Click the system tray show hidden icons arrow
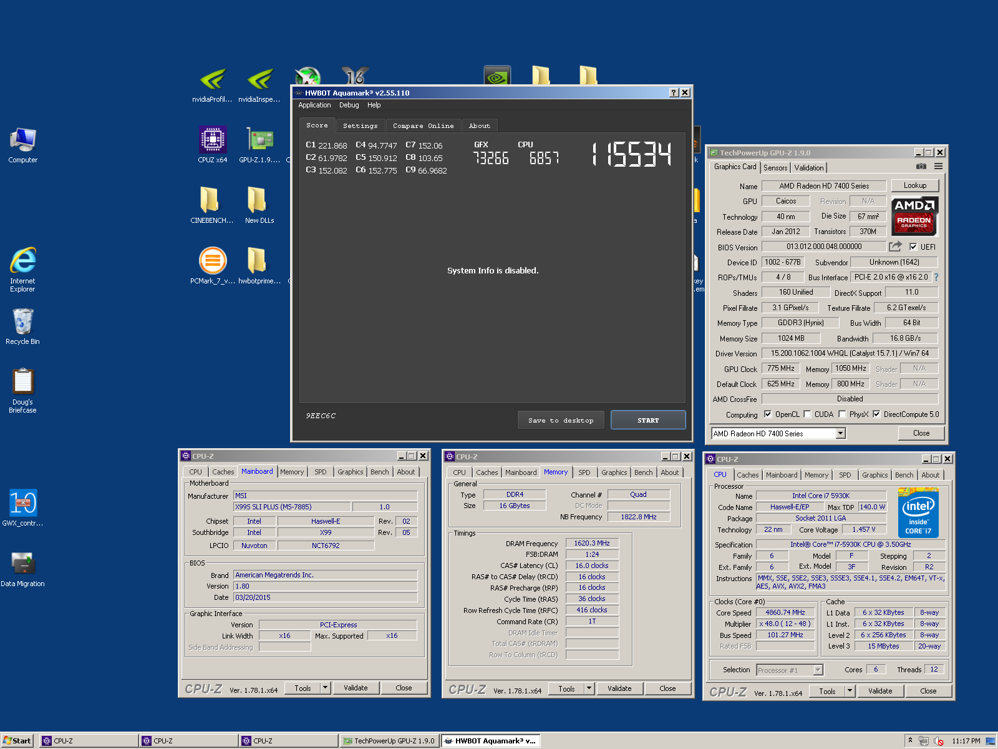This screenshot has height=749, width=998. pyautogui.click(x=910, y=740)
